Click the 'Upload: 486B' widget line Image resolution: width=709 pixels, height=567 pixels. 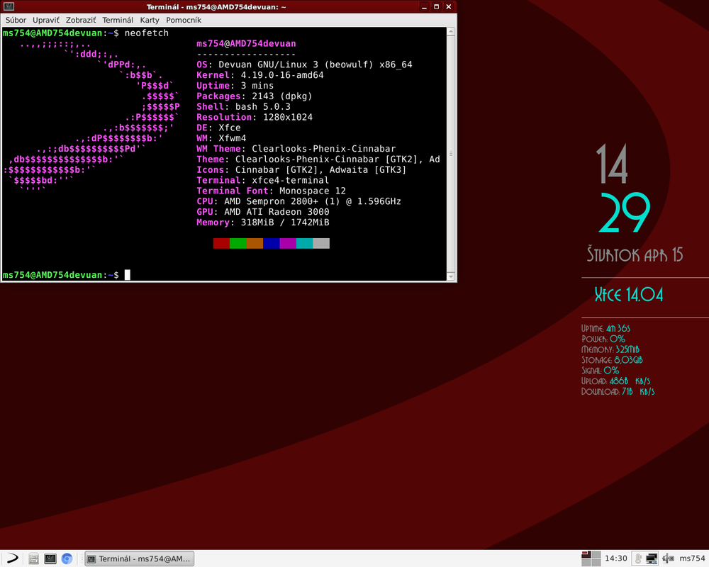(x=616, y=381)
